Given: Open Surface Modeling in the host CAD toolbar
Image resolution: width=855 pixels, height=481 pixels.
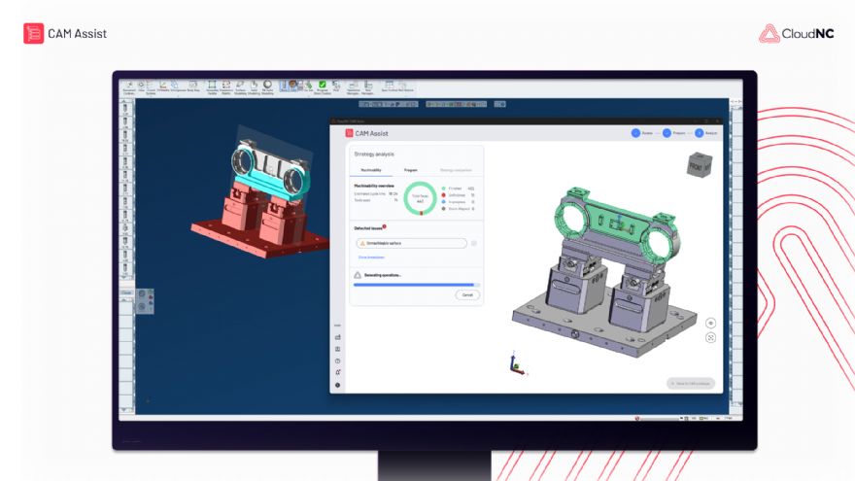Looking at the screenshot, I should [x=240, y=87].
